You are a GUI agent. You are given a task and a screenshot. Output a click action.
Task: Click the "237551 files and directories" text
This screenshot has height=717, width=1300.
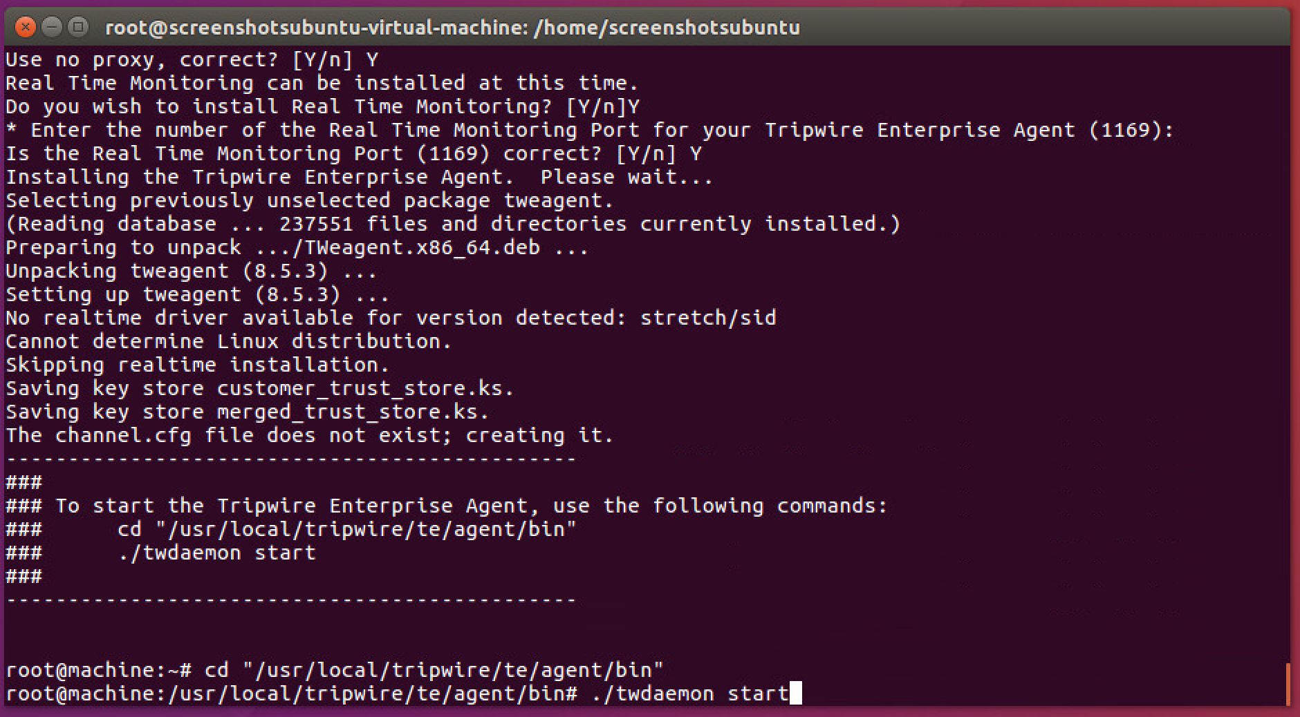(453, 224)
